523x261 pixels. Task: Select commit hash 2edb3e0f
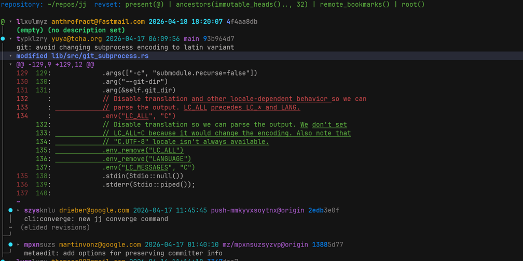click(x=324, y=210)
